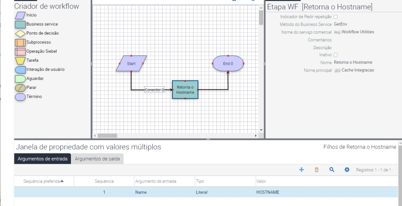
Task: Pick the Business service palette icon
Action: pyautogui.click(x=20, y=24)
